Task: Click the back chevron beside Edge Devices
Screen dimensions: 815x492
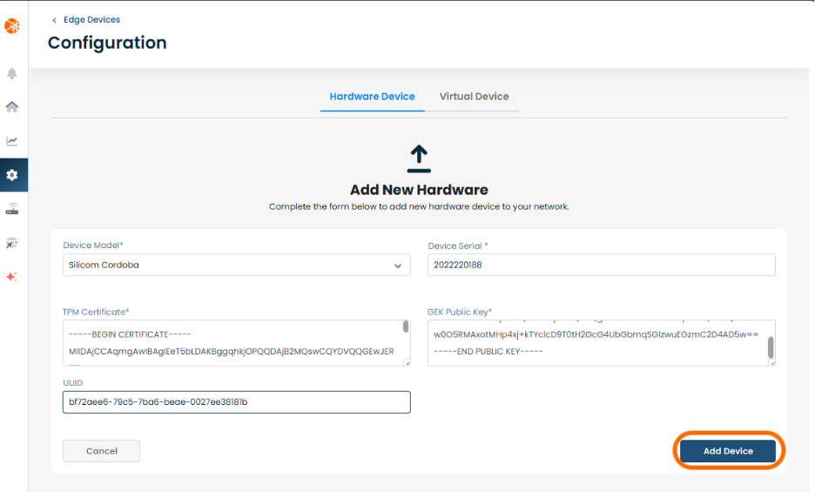Action: click(x=54, y=20)
